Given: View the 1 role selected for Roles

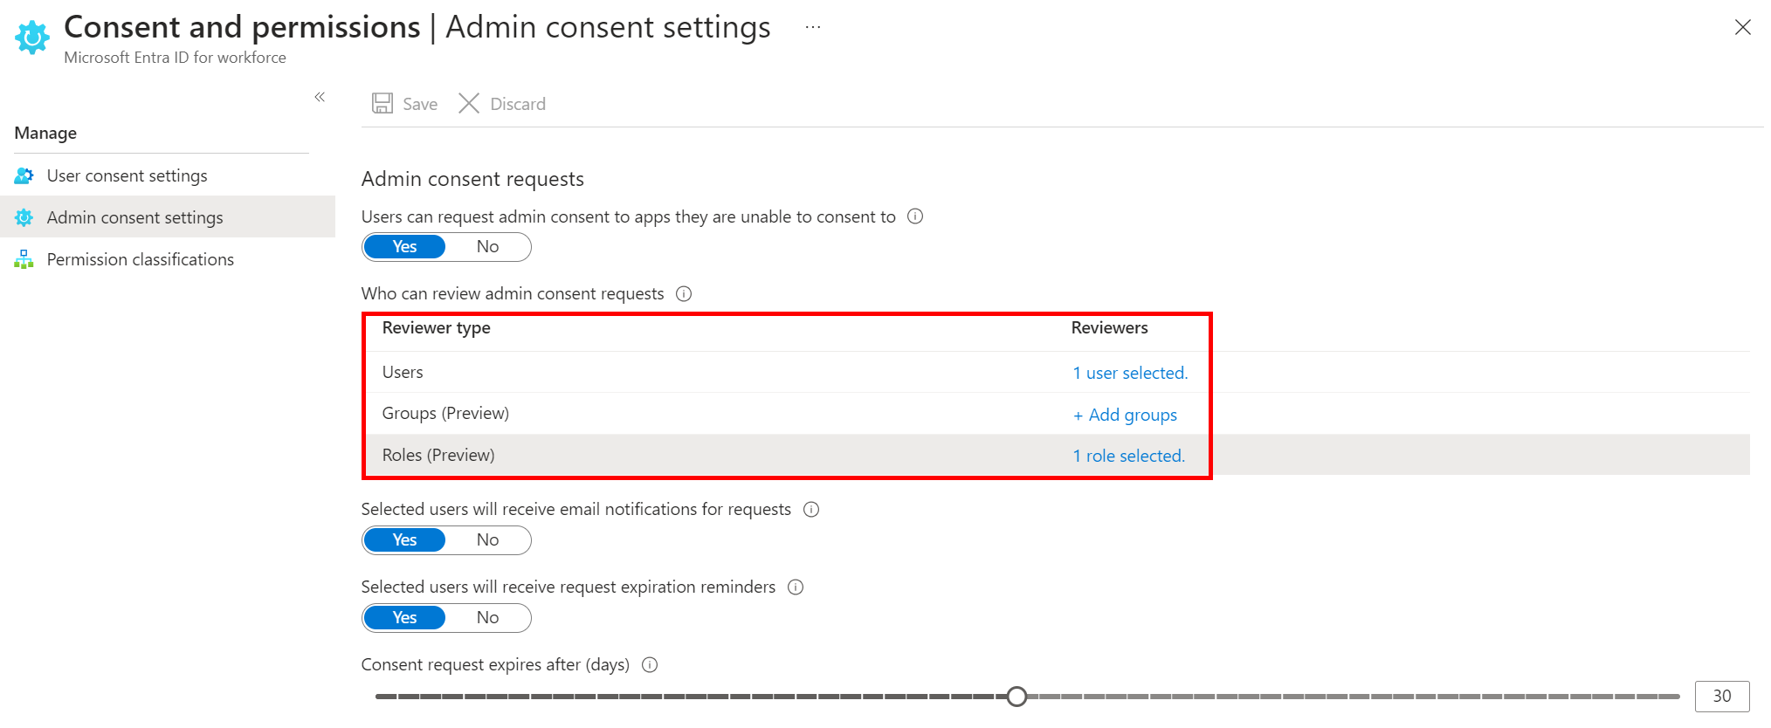Looking at the screenshot, I should [1128, 455].
